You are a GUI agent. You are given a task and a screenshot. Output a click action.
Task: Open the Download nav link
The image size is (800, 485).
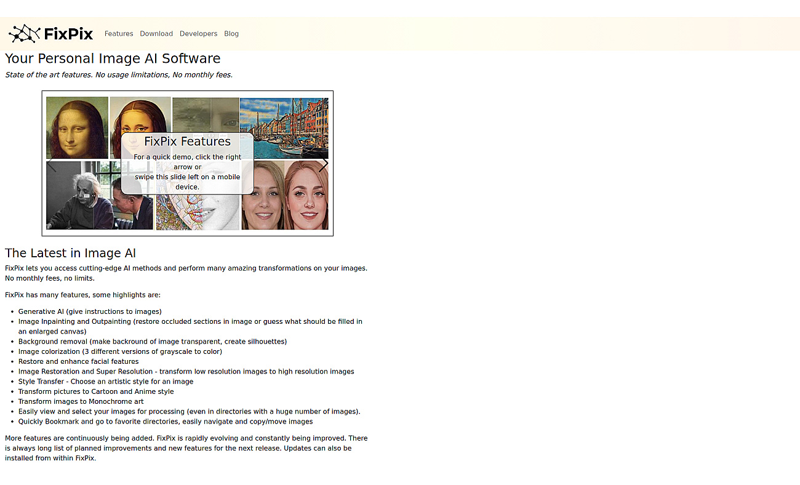(156, 34)
